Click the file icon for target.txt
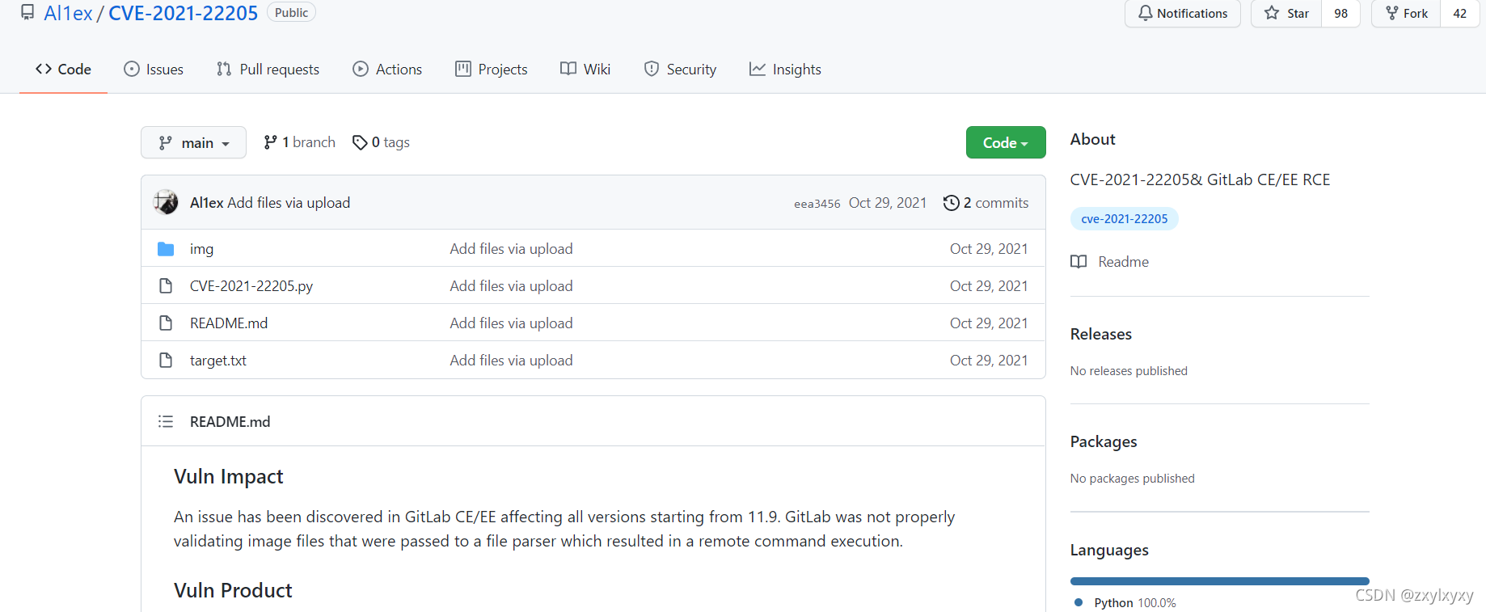Viewport: 1486px width, 612px height. tap(166, 361)
